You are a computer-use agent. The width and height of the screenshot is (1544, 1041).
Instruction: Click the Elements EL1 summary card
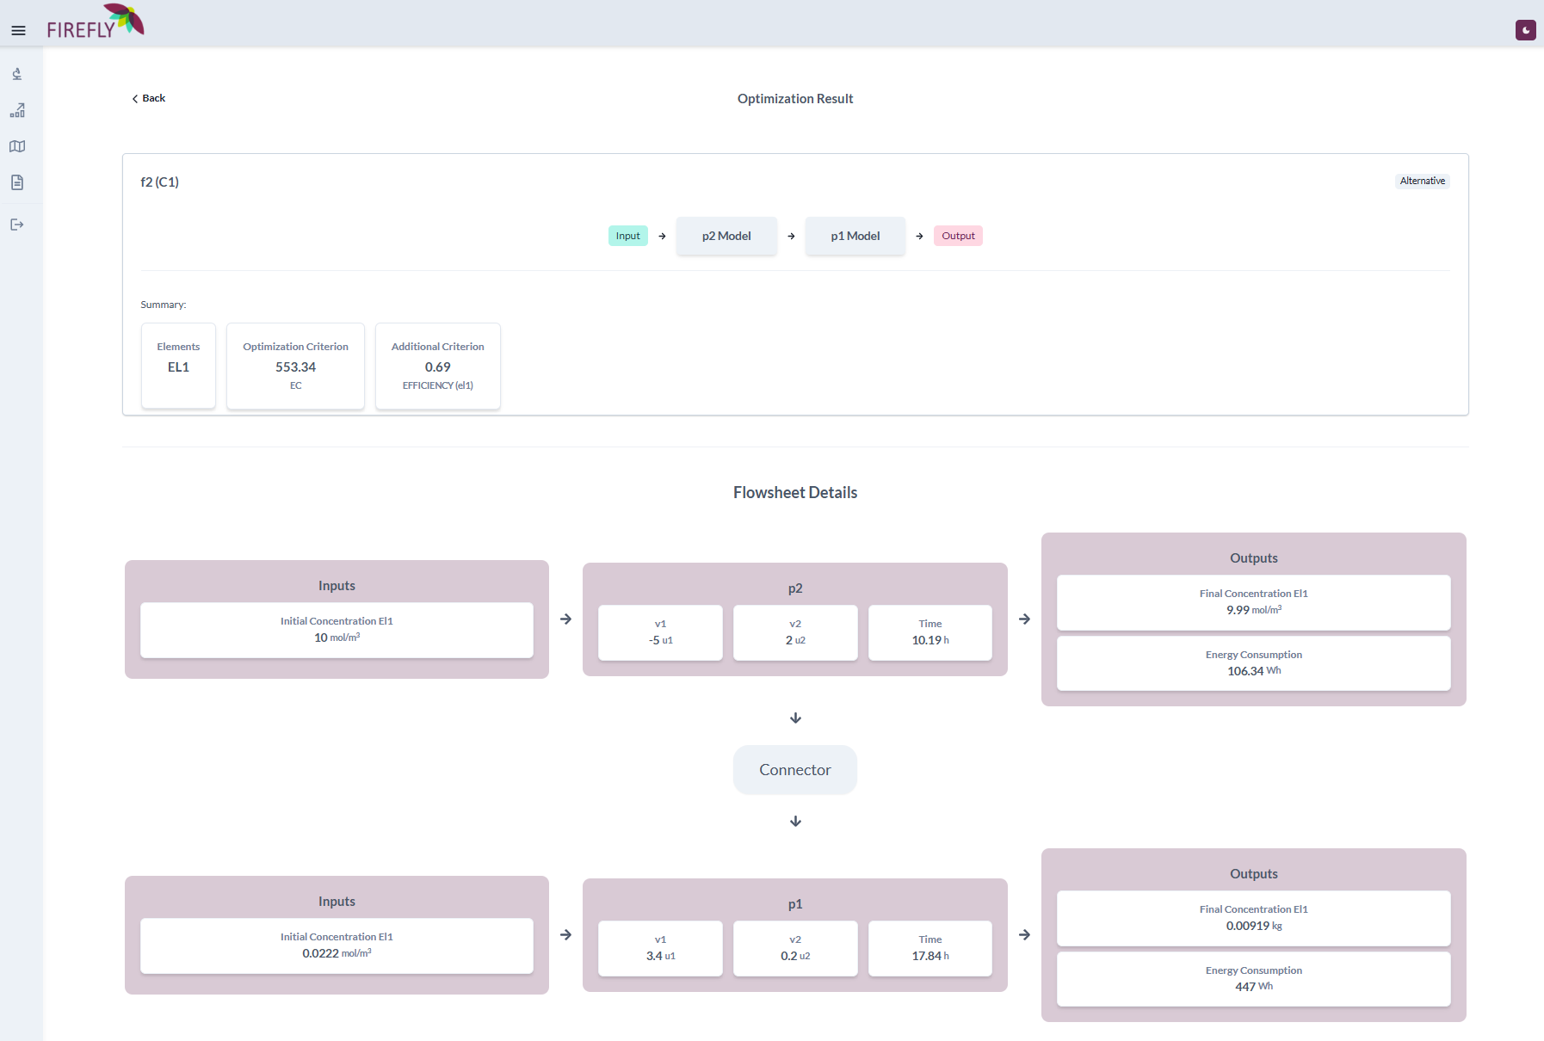[x=178, y=366]
